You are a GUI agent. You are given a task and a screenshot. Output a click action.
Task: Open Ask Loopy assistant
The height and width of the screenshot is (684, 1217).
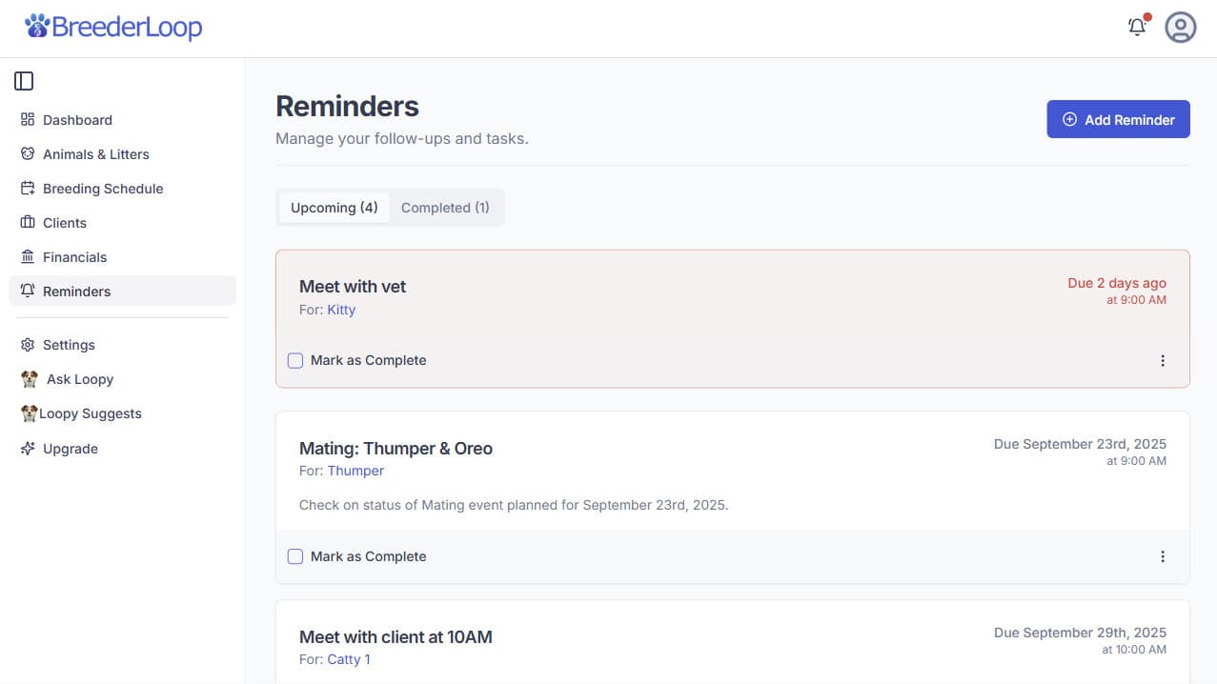[x=79, y=378]
